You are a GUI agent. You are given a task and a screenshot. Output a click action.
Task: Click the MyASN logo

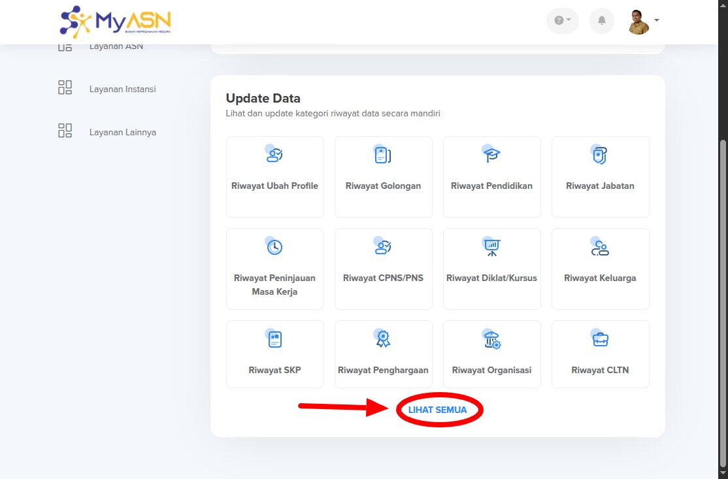tap(115, 22)
